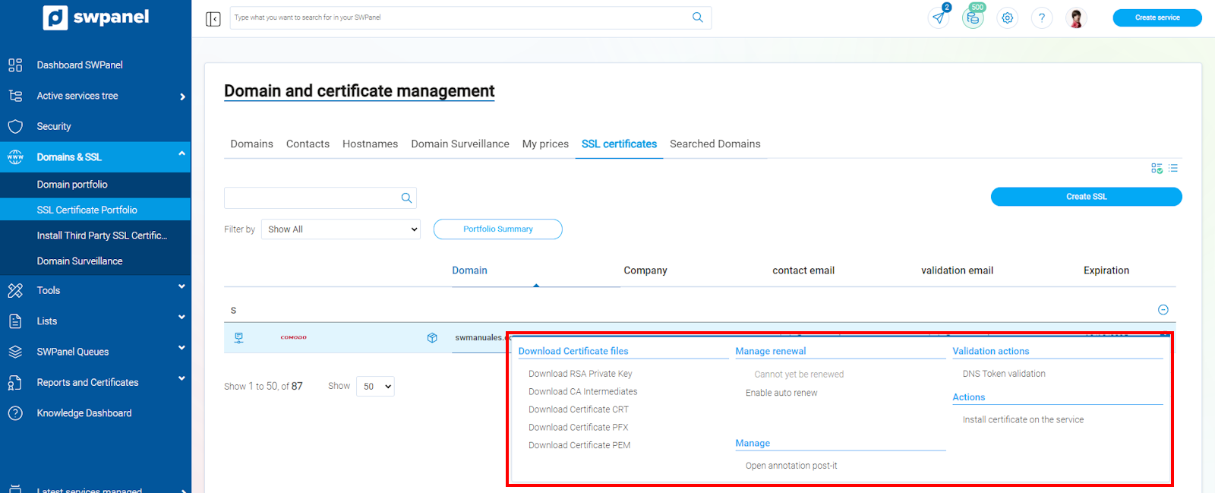Click the Portfolio Summary button

(x=497, y=229)
